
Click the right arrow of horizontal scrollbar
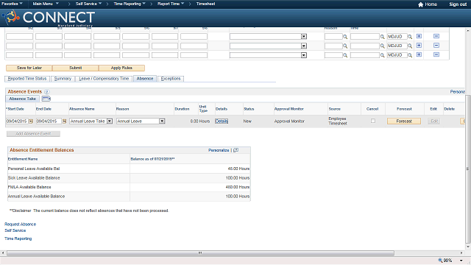point(461,253)
